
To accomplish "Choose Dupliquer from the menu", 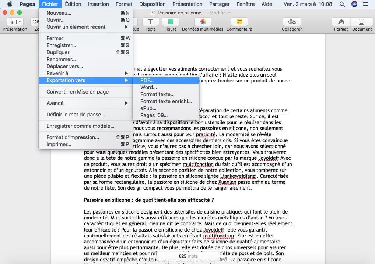I will coord(85,52).
